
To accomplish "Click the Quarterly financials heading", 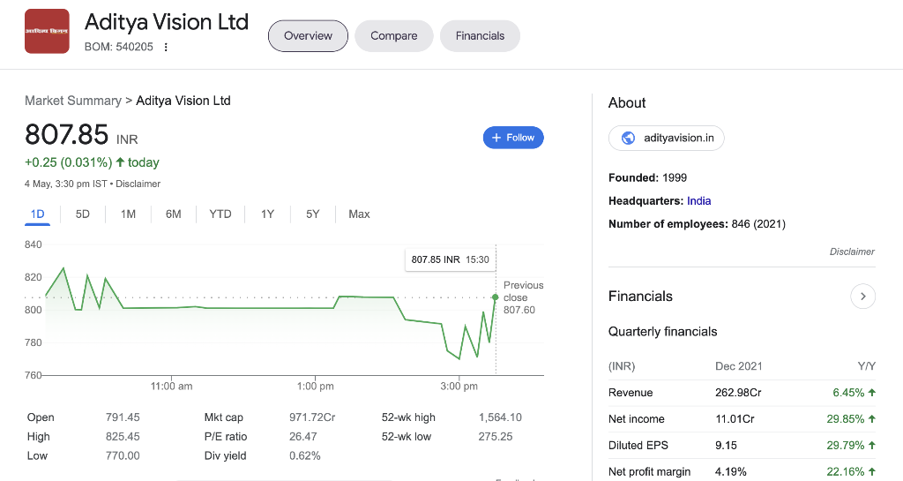I will pos(663,332).
